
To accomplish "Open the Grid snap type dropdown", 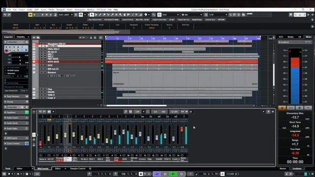I will tap(170, 15).
